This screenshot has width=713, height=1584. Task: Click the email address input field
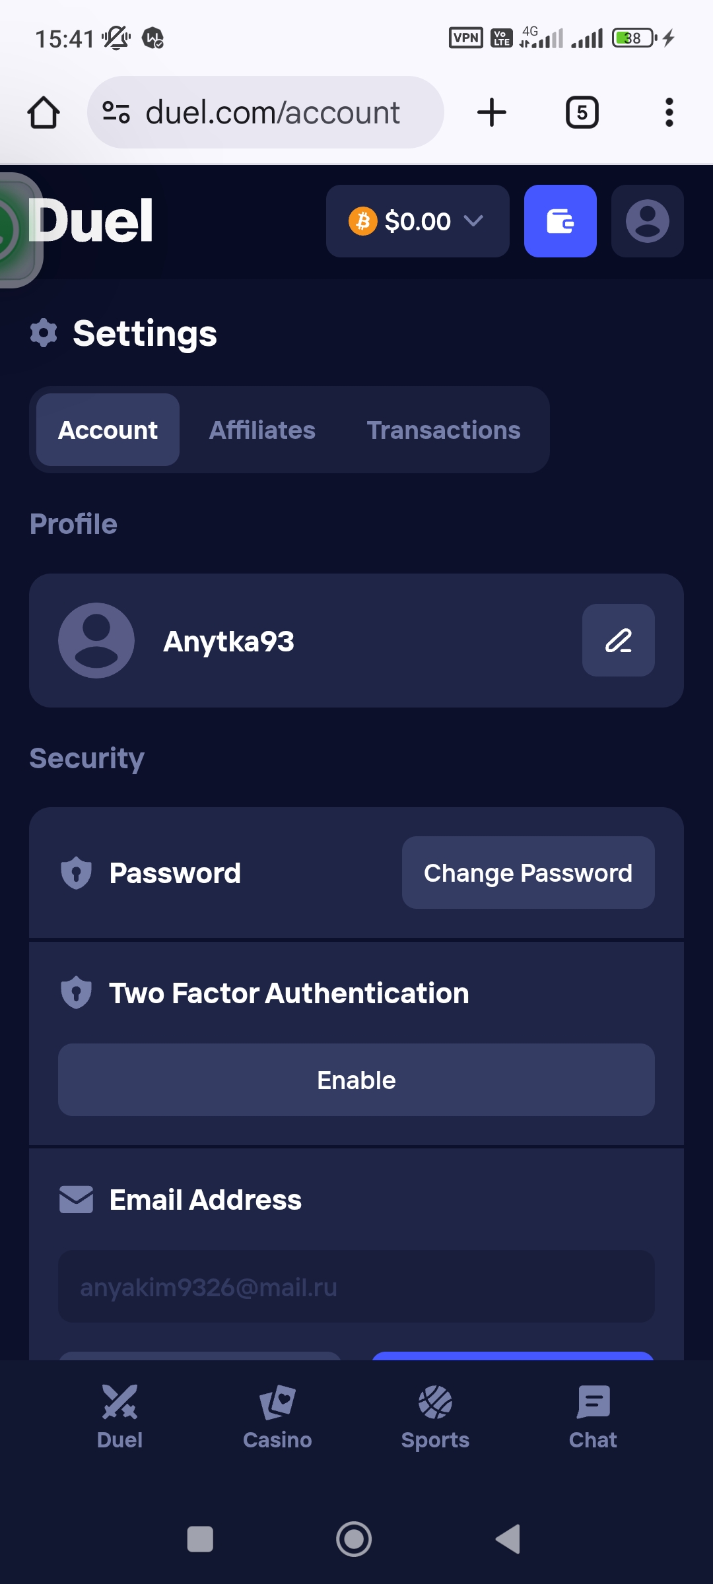point(356,1287)
